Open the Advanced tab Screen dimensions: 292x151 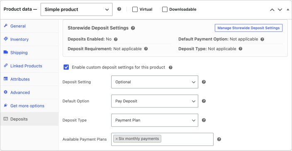point(29,93)
